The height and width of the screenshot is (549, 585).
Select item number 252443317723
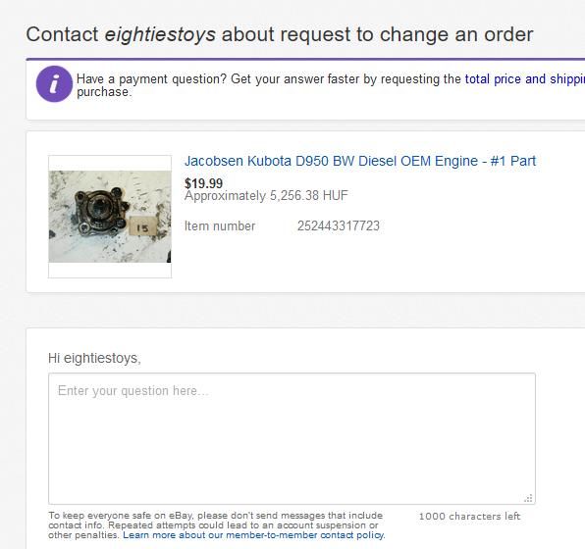click(x=339, y=225)
